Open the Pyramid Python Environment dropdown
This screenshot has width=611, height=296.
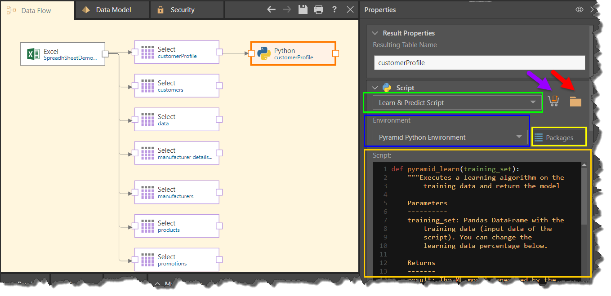pos(450,137)
